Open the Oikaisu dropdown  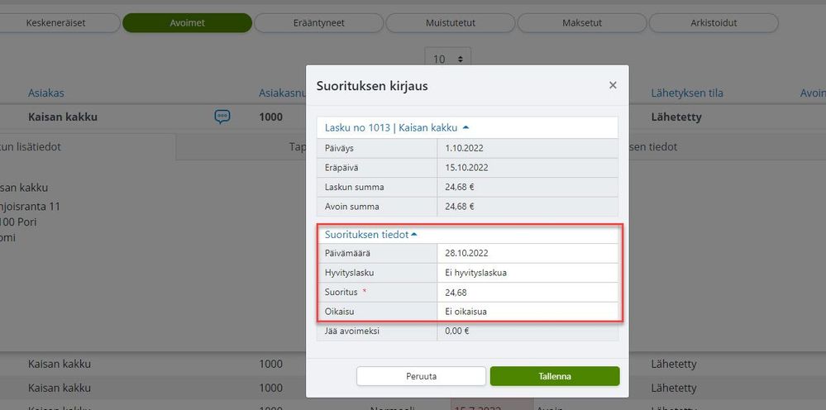pyautogui.click(x=528, y=312)
